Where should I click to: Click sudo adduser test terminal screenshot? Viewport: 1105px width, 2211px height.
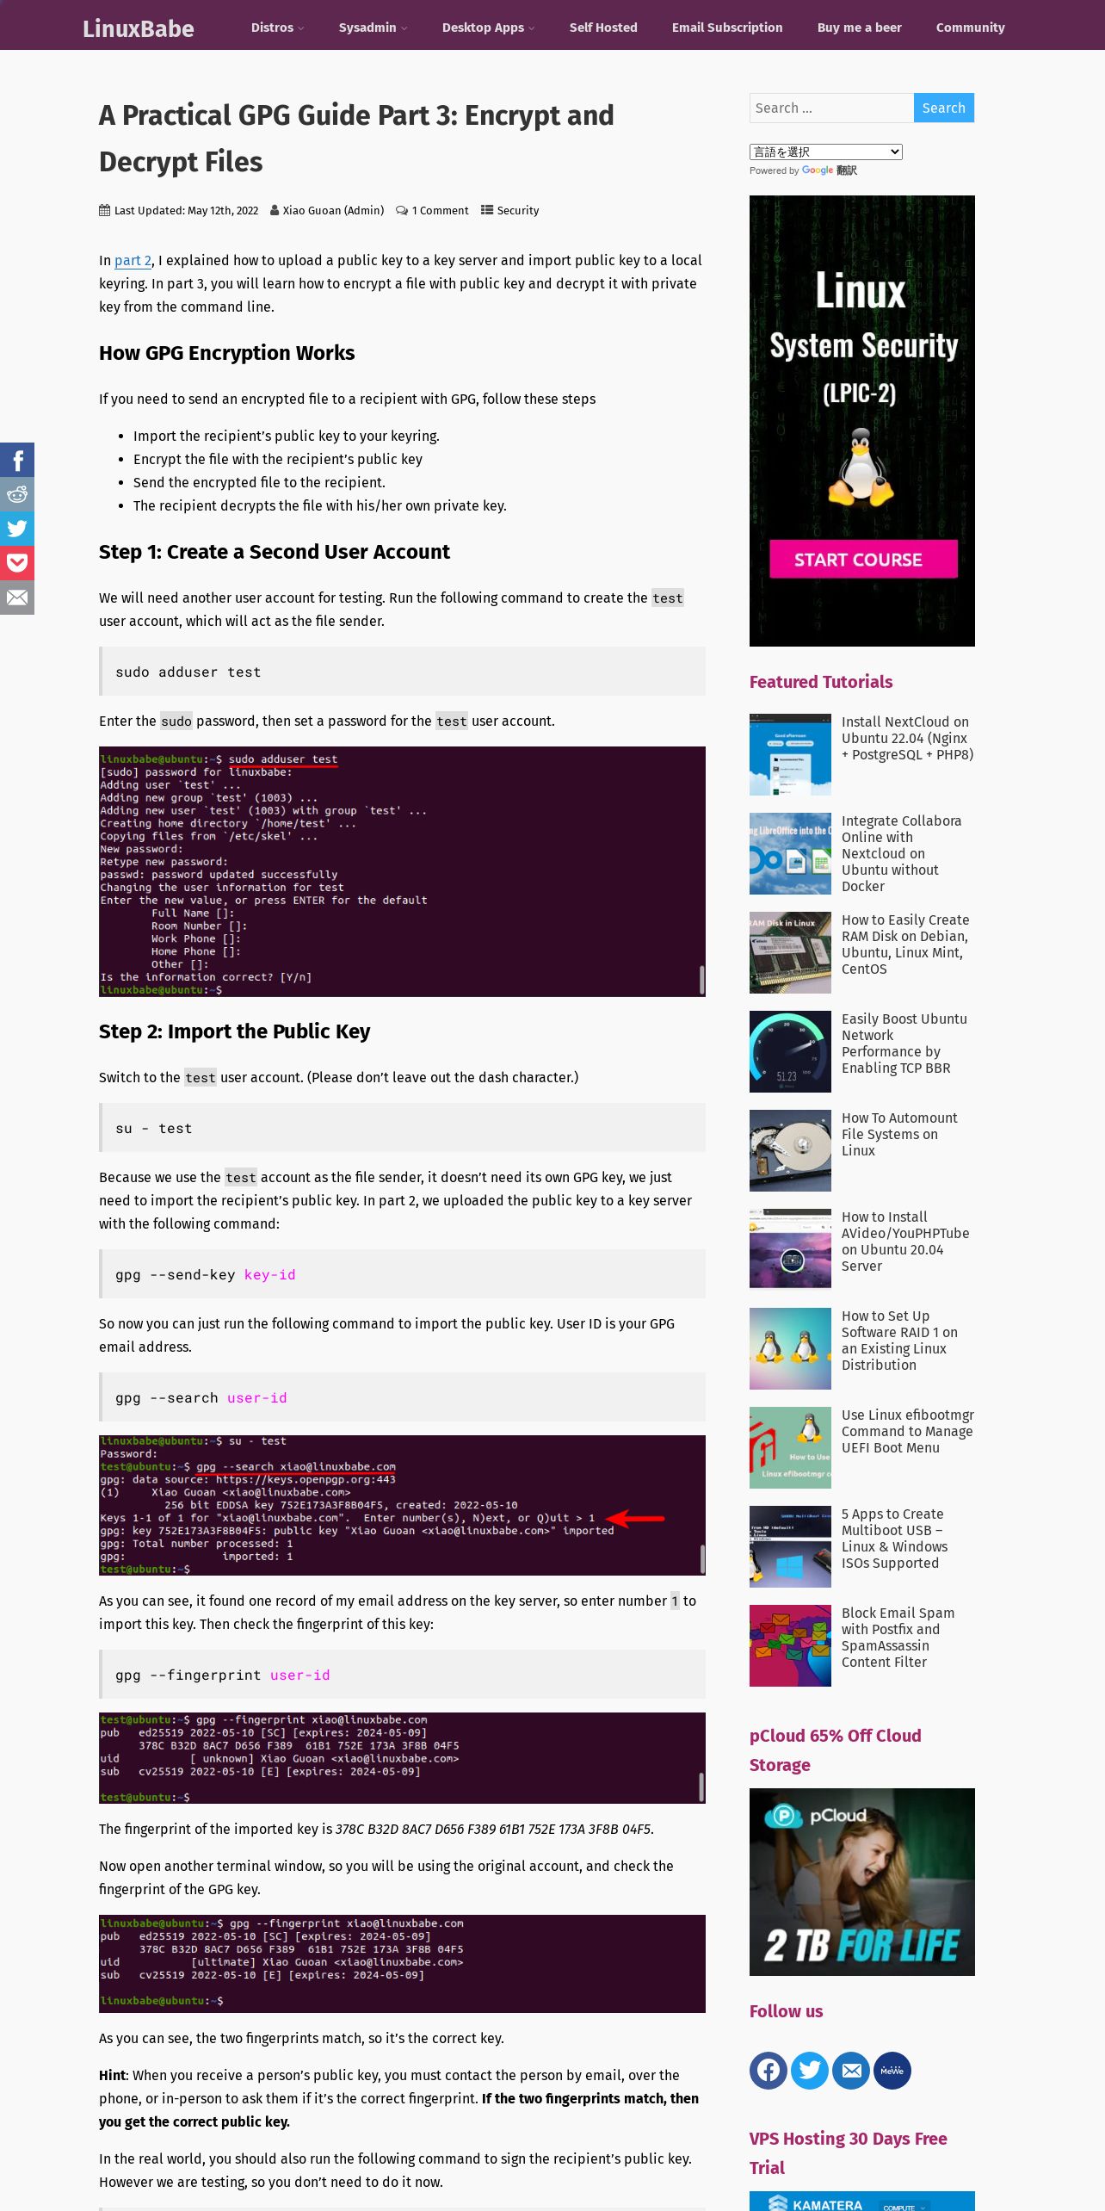(x=402, y=871)
